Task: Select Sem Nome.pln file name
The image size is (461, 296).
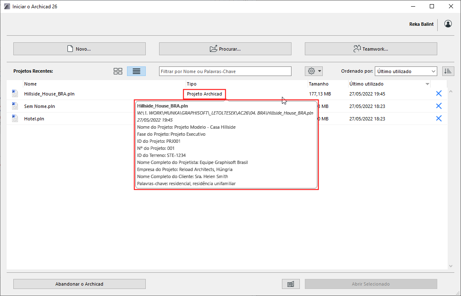Action: coord(40,106)
